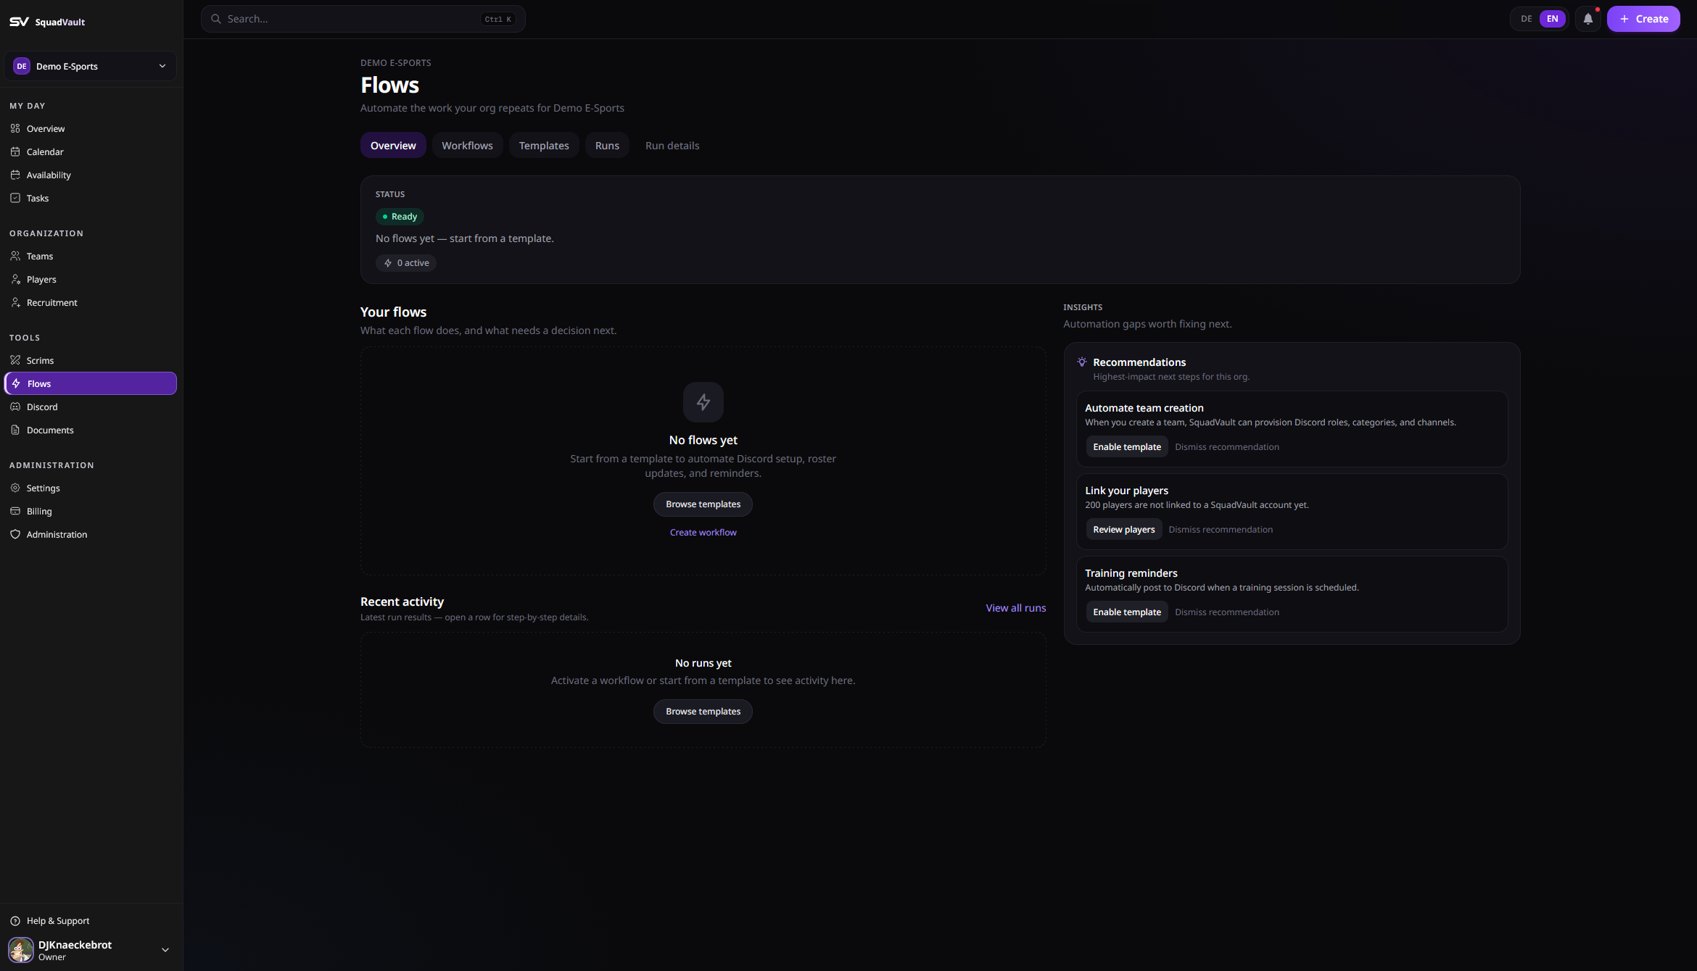Viewport: 1697px width, 971px height.
Task: Open Billing via its card icon
Action: [x=15, y=511]
